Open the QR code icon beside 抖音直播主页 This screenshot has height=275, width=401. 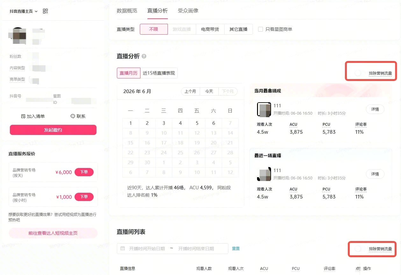click(45, 11)
